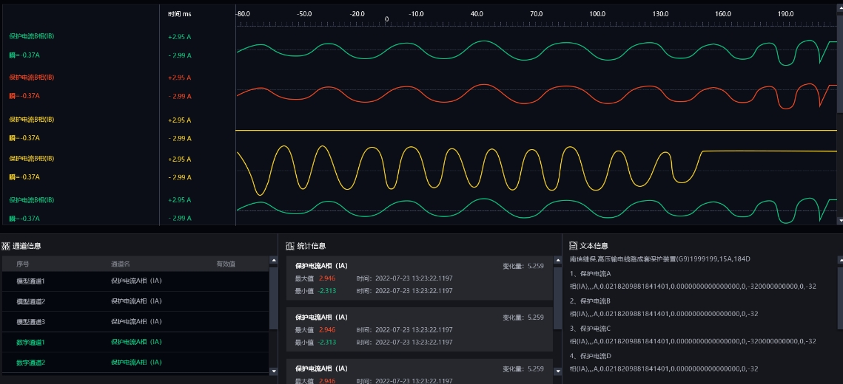Click the 统计信息 panel title
This screenshot has height=384, width=843.
312,246
